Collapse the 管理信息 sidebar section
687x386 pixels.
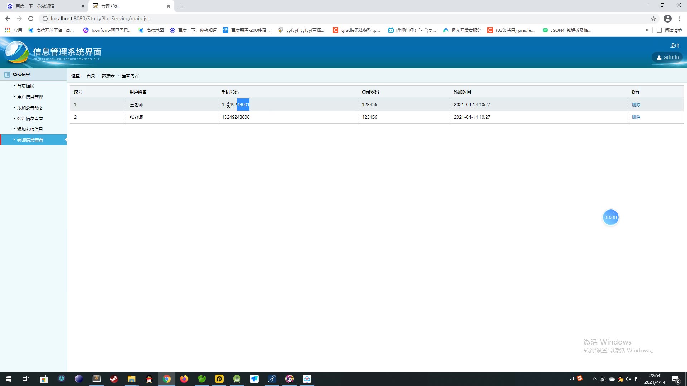coord(21,74)
